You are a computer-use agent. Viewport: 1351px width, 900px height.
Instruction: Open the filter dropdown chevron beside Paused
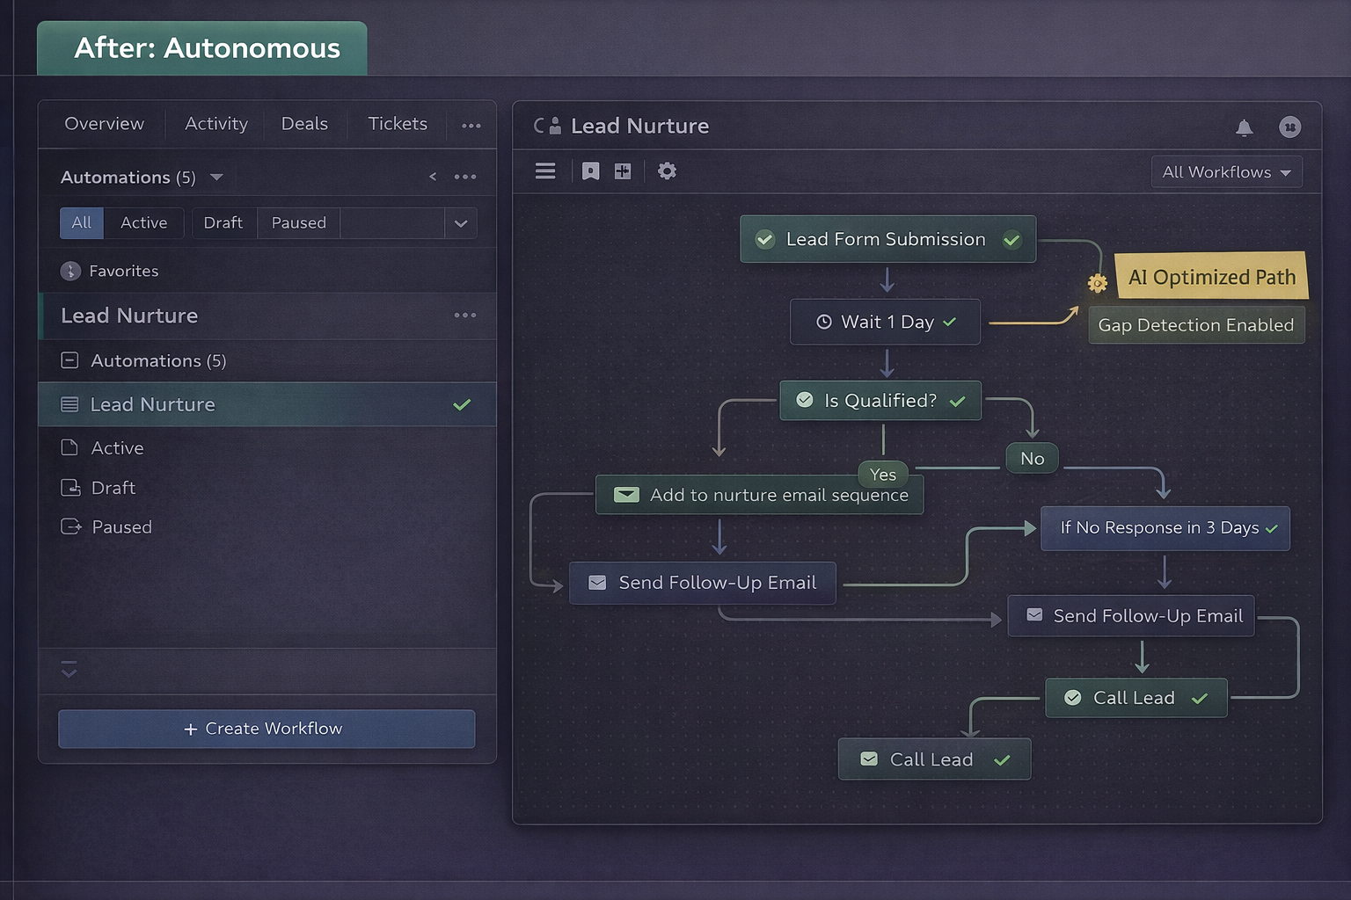[460, 223]
